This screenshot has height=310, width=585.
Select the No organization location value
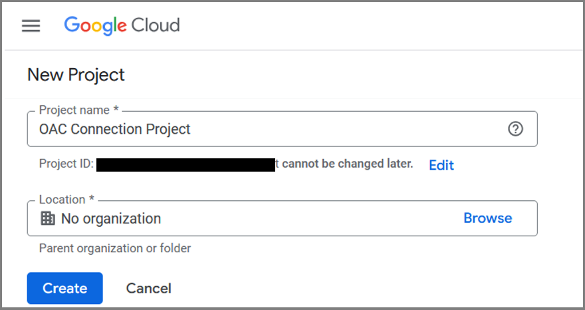(x=111, y=218)
